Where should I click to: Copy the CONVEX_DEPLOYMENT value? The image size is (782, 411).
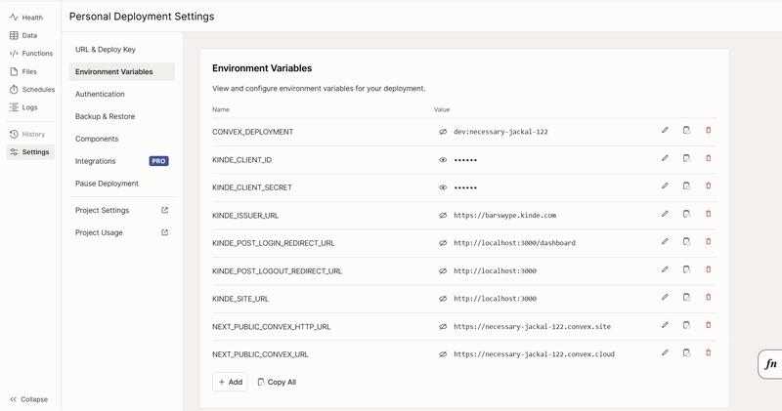coord(687,130)
